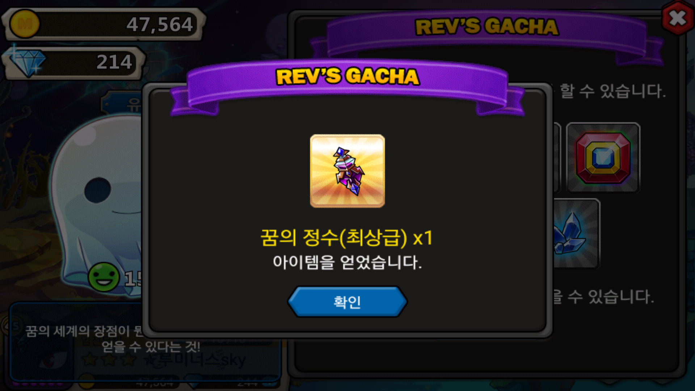
Task: Click the 아이템을 얻었습니다 message text
Action: click(x=347, y=262)
